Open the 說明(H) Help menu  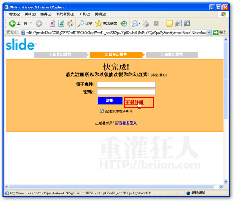[x=101, y=15]
